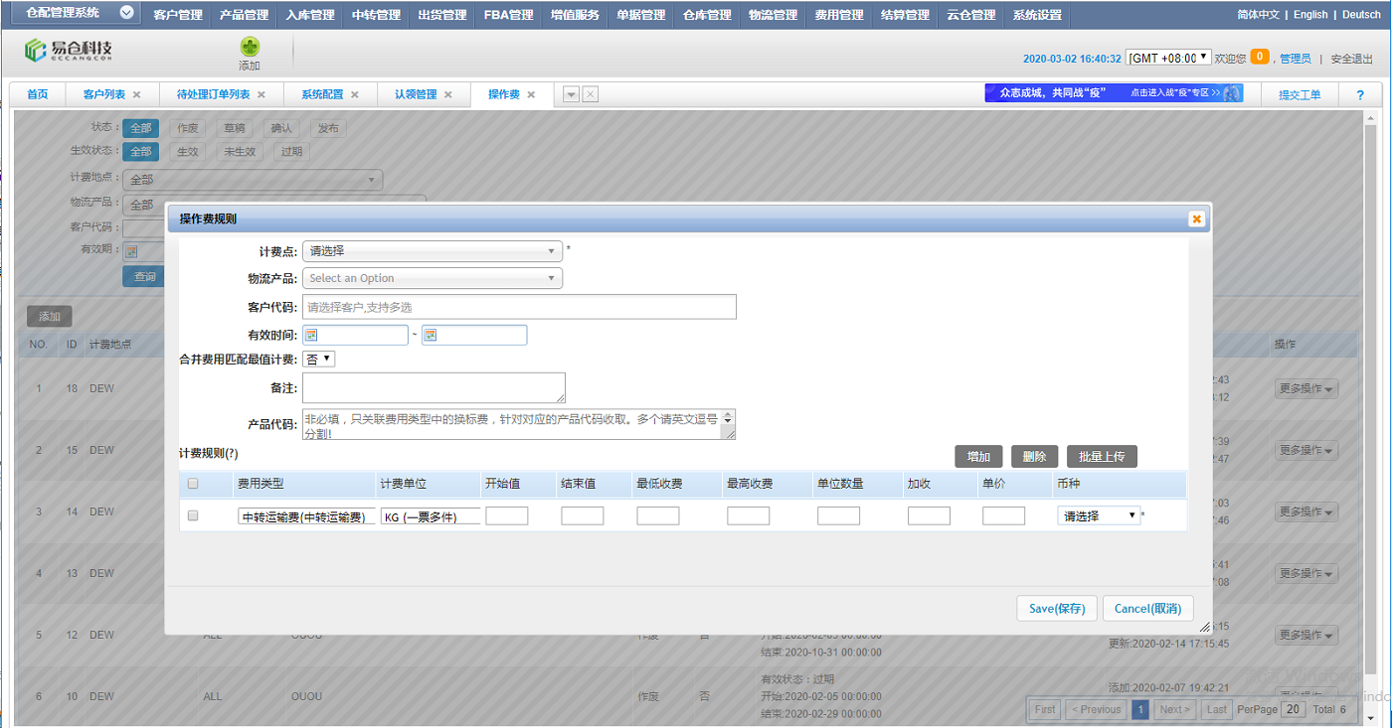Click the 批量上传 button
Viewport: 1392px width, 728px height.
point(1101,456)
